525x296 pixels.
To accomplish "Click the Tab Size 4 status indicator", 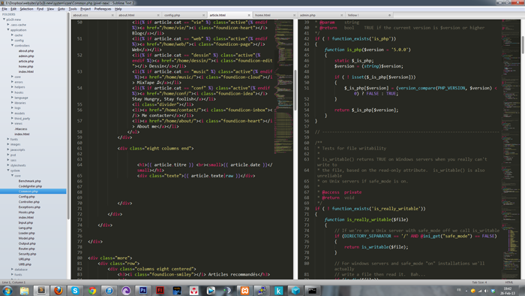I will pos(479,282).
